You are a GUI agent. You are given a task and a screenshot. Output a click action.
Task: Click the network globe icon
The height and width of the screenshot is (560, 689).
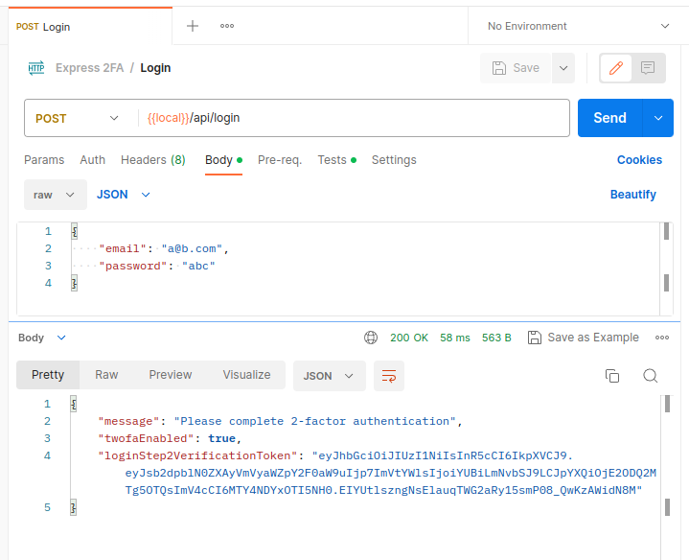tap(371, 338)
